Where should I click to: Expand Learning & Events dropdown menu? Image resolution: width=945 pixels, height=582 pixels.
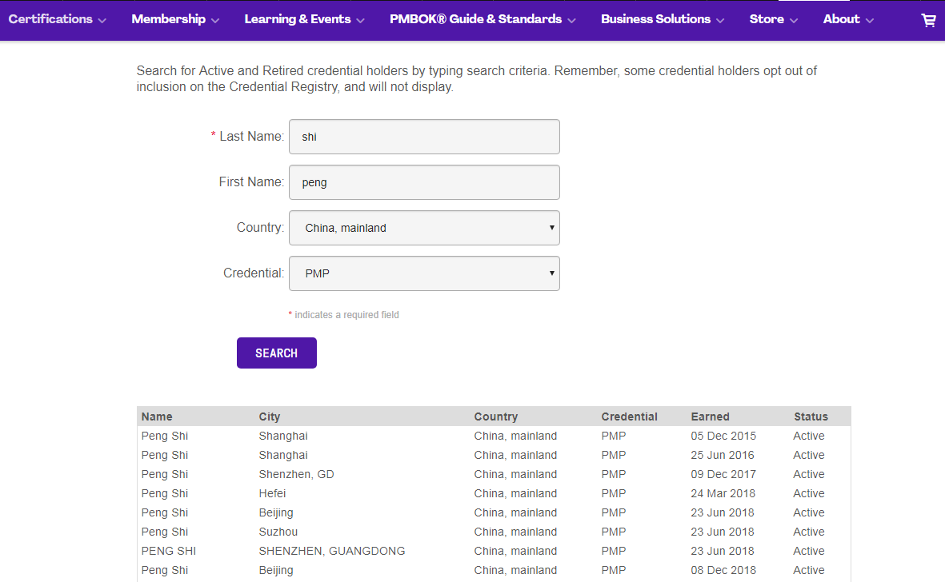point(304,19)
